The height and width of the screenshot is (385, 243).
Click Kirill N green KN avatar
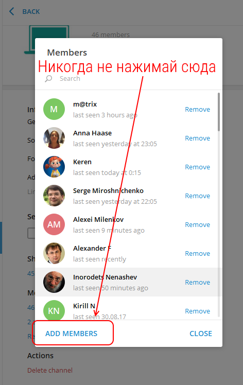point(54,310)
